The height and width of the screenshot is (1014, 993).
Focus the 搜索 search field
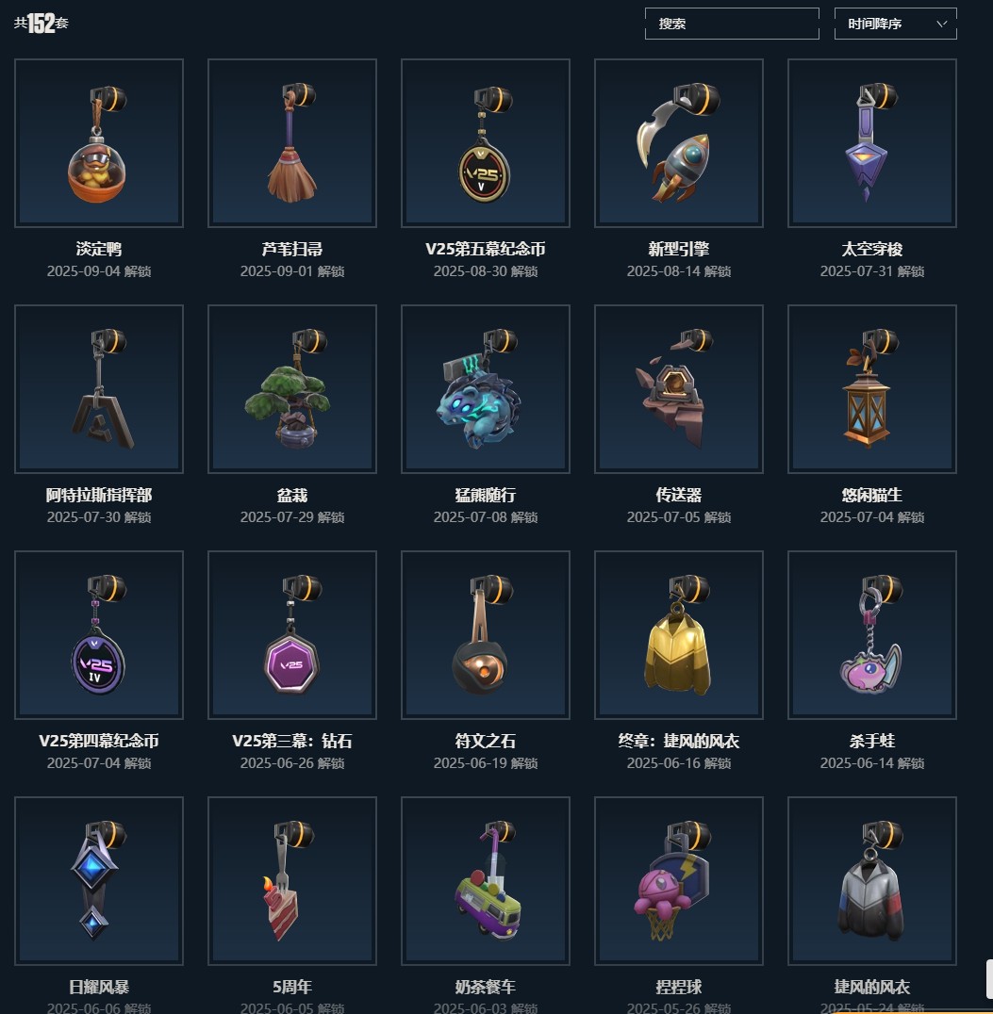pos(732,24)
